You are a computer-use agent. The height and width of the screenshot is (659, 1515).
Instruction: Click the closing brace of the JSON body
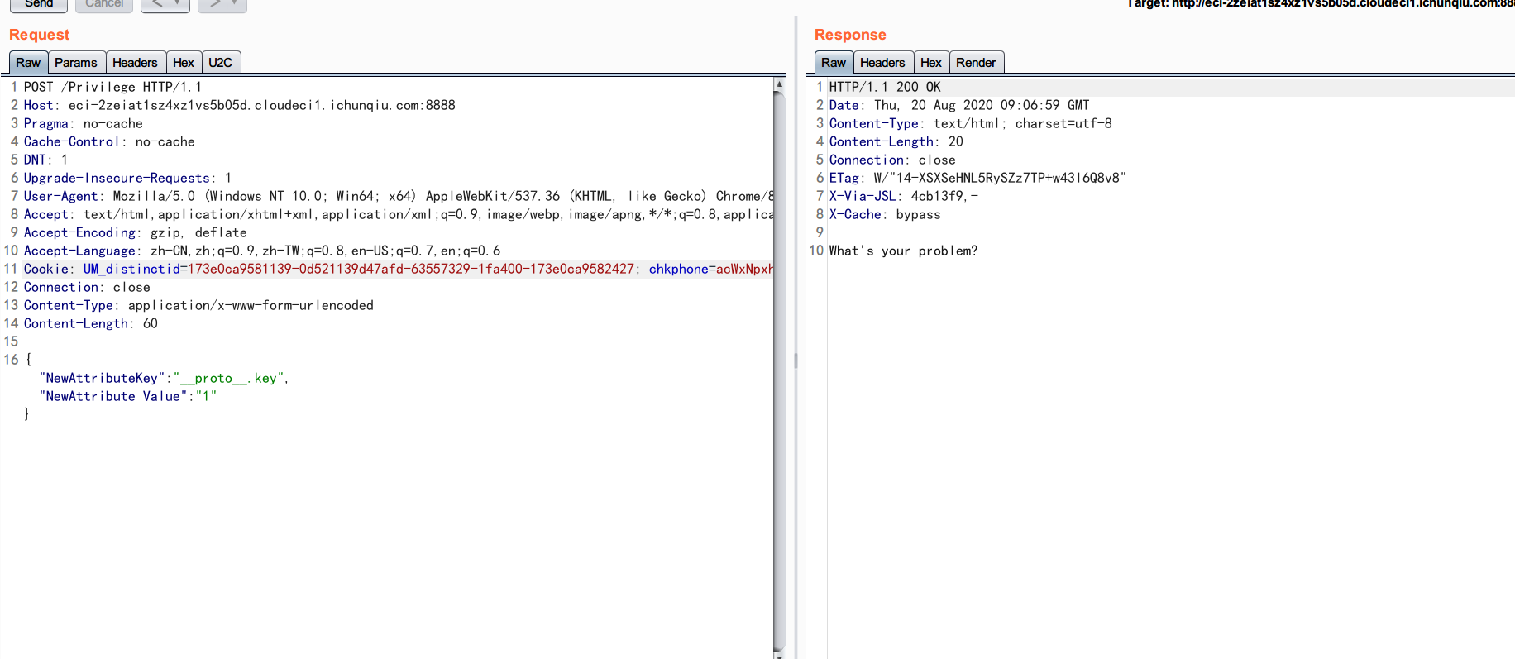[27, 414]
